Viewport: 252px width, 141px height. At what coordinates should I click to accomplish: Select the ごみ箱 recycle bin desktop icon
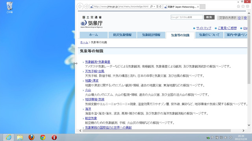9,7
